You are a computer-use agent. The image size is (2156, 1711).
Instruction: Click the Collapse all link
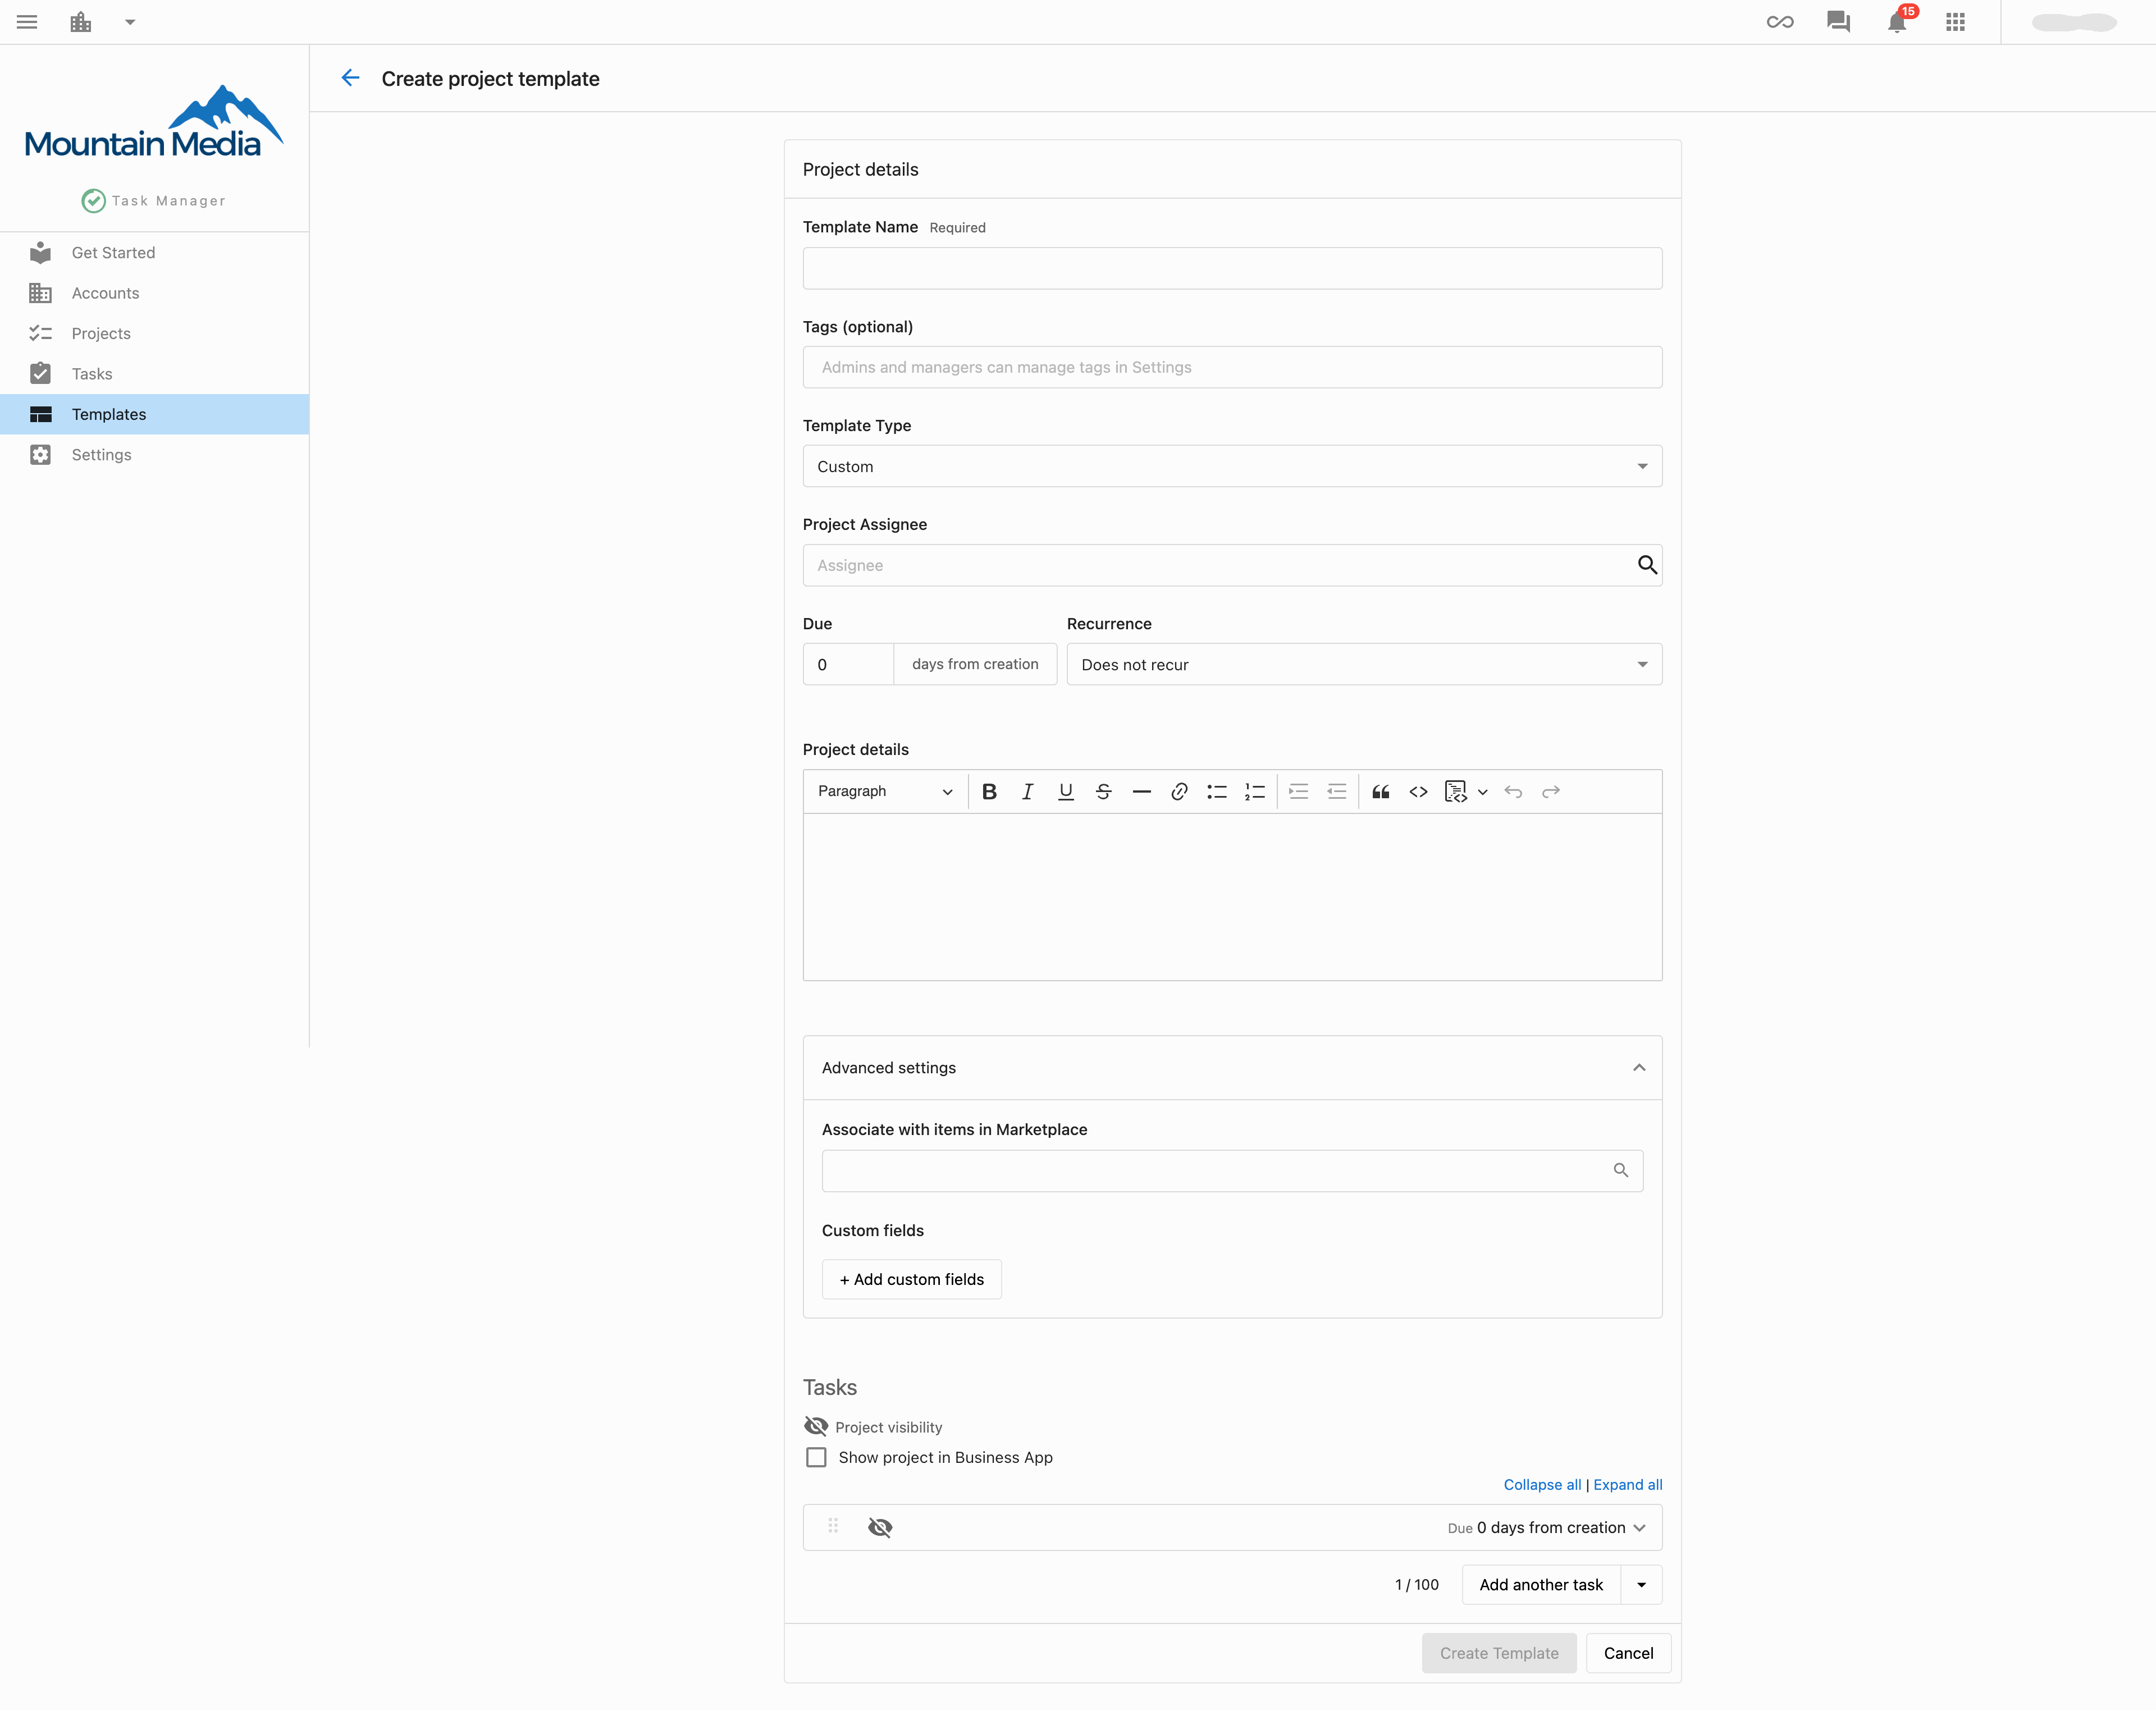[1542, 1484]
